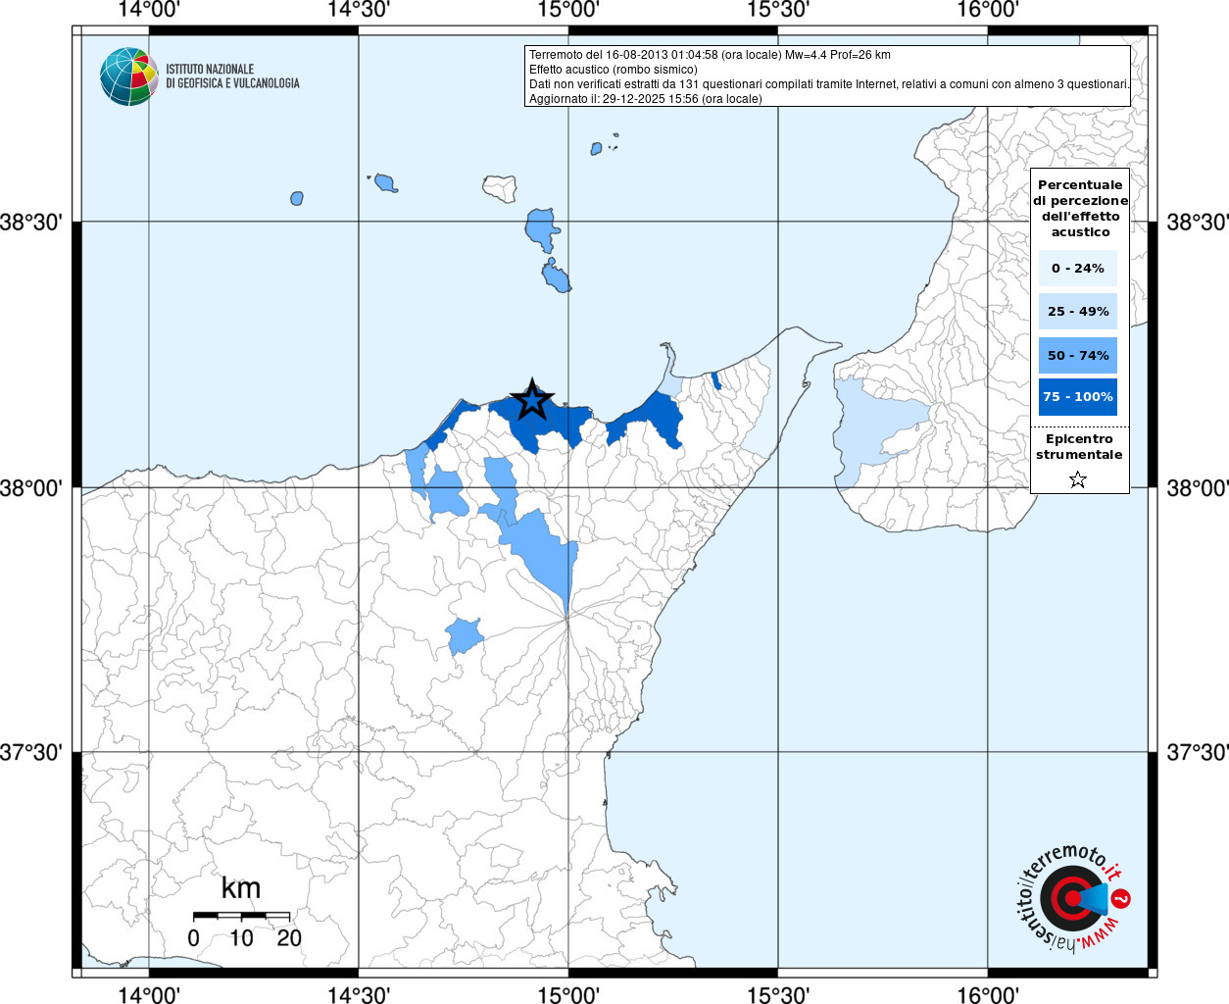Click the 'Aggiornato il' update timestamp line
This screenshot has width=1229, height=1004.
coord(645,99)
